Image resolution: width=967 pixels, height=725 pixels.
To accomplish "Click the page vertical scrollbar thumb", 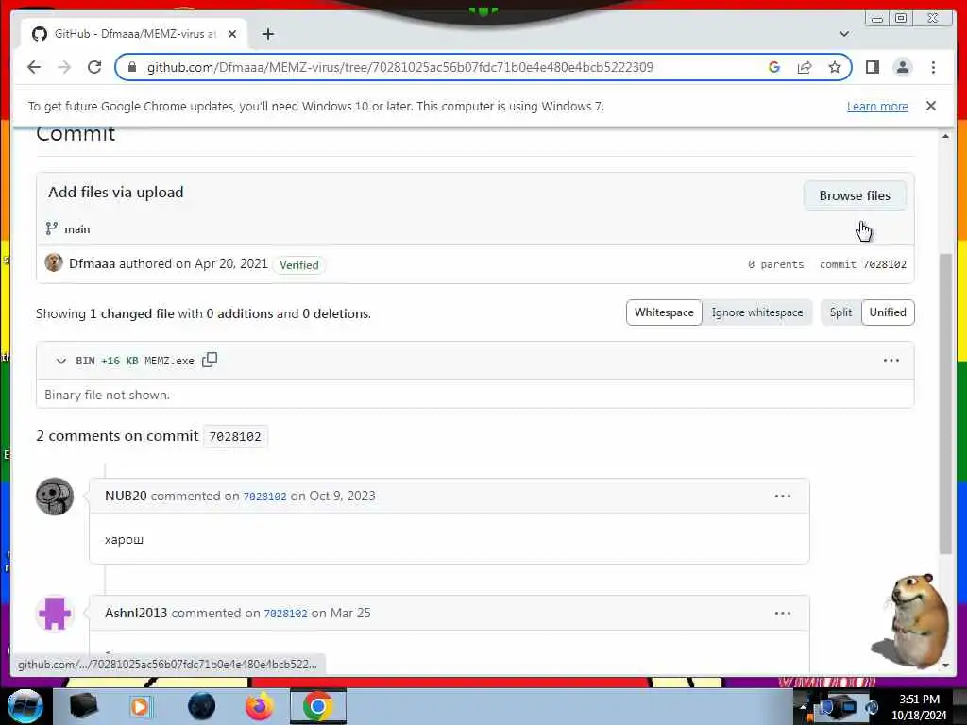I will [945, 403].
